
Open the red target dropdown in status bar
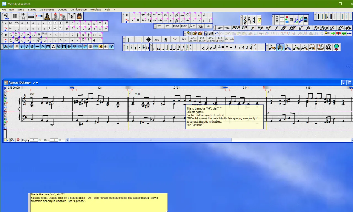pos(18,140)
